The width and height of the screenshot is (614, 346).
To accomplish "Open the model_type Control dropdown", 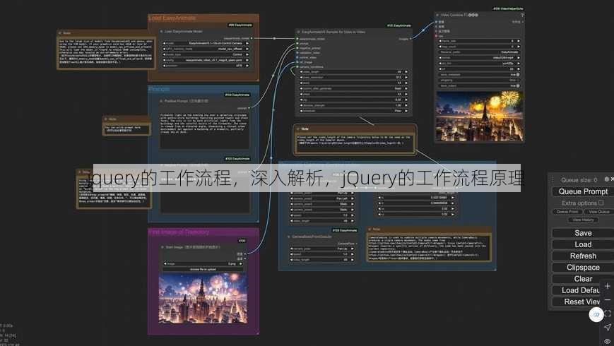I will coord(206,54).
